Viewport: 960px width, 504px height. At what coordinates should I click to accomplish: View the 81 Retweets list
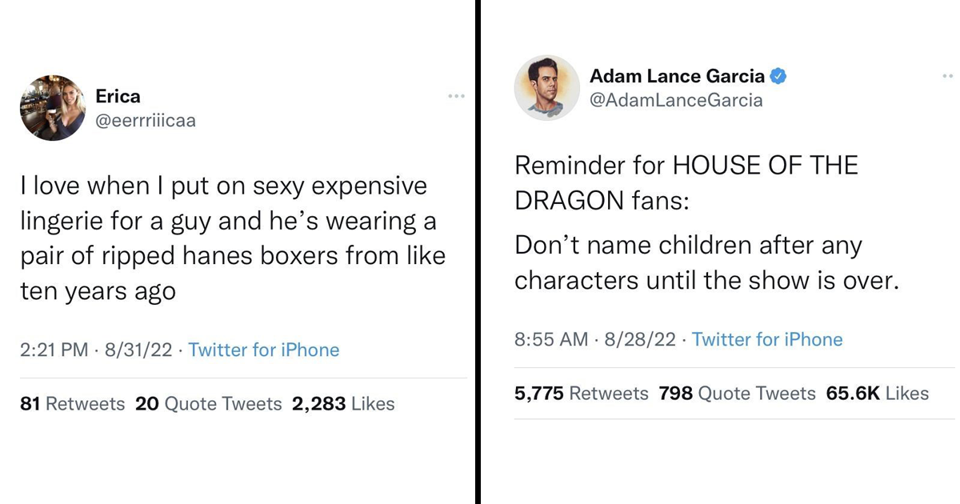[x=72, y=404]
